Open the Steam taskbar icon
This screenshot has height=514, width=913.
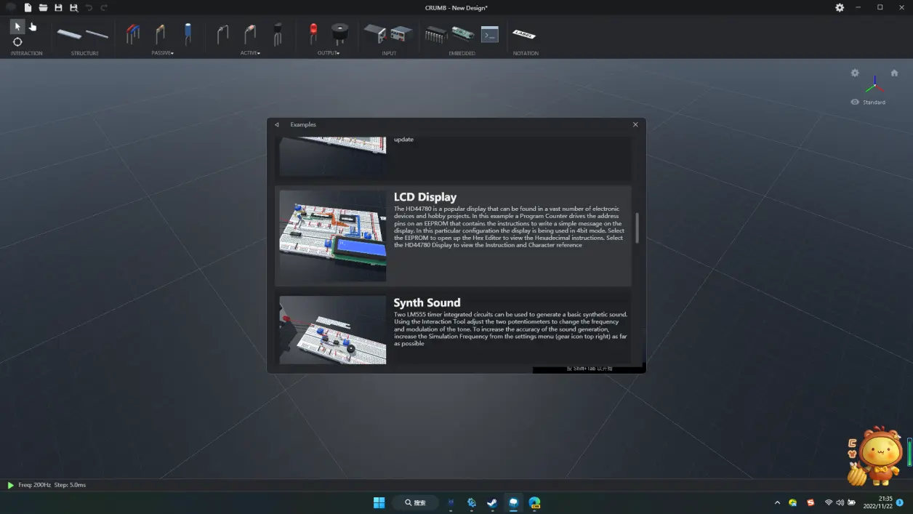(x=492, y=502)
